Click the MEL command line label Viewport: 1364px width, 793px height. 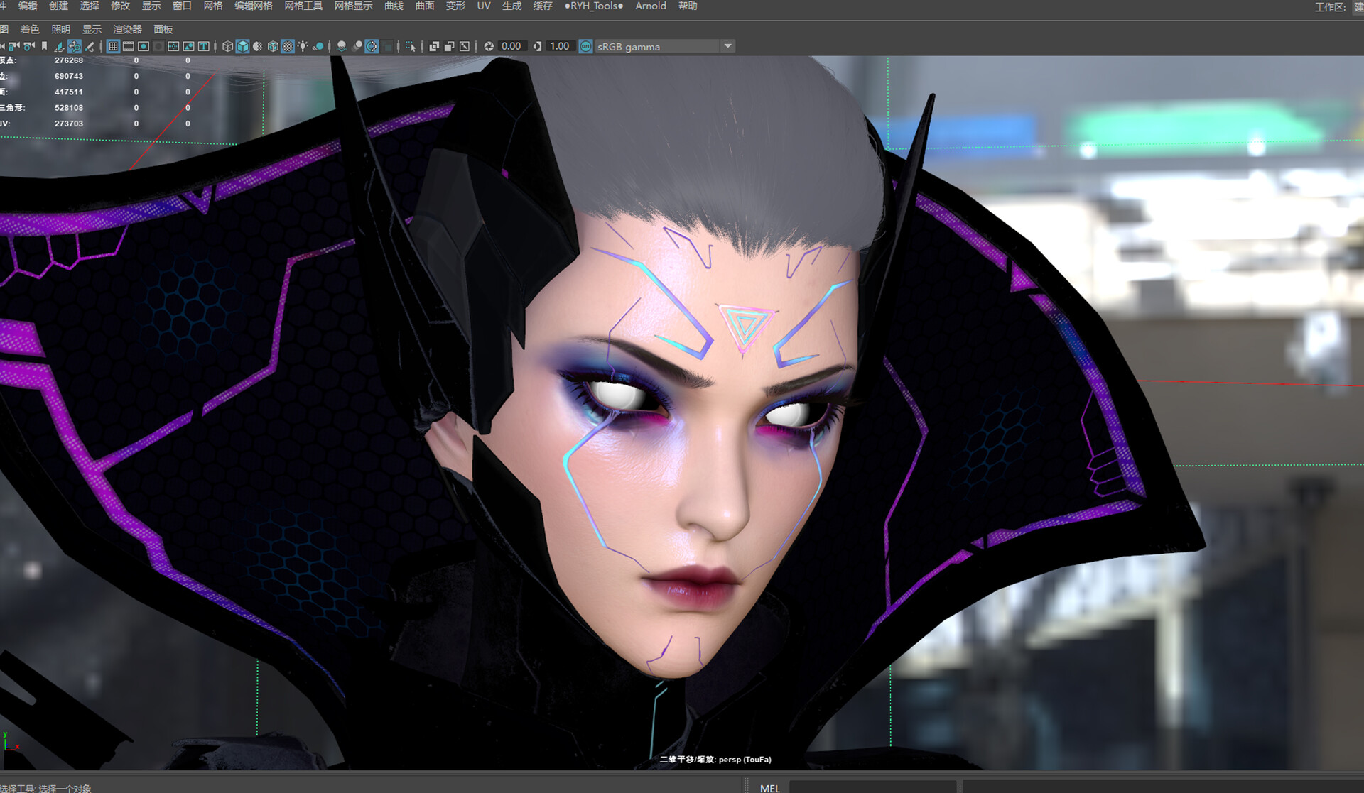[769, 787]
